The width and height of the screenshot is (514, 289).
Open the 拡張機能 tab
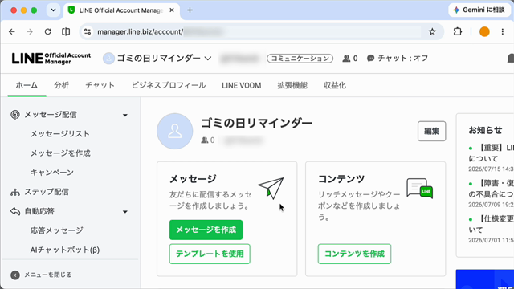coord(292,86)
